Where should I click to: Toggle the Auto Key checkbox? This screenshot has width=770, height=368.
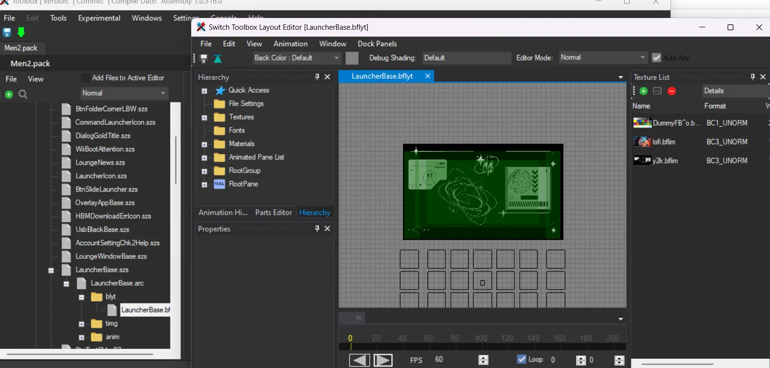pyautogui.click(x=656, y=58)
